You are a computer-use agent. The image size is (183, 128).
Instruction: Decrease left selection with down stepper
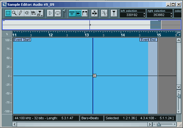[144, 16]
